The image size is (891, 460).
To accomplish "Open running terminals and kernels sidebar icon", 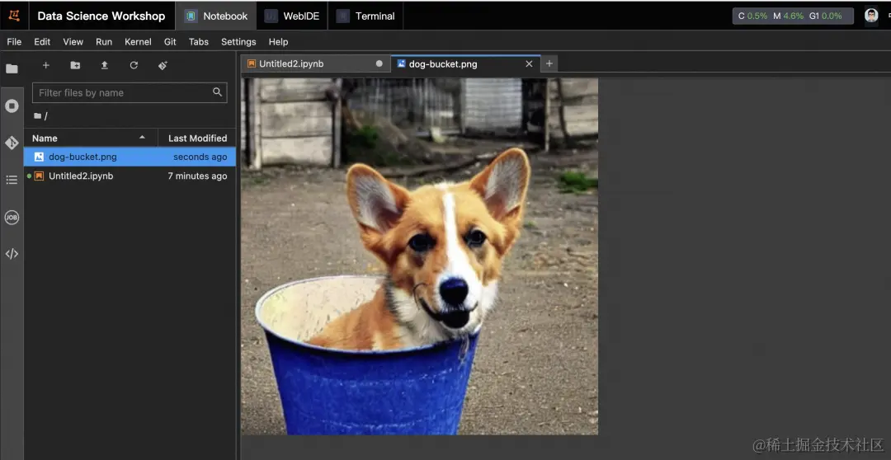I will (12, 106).
